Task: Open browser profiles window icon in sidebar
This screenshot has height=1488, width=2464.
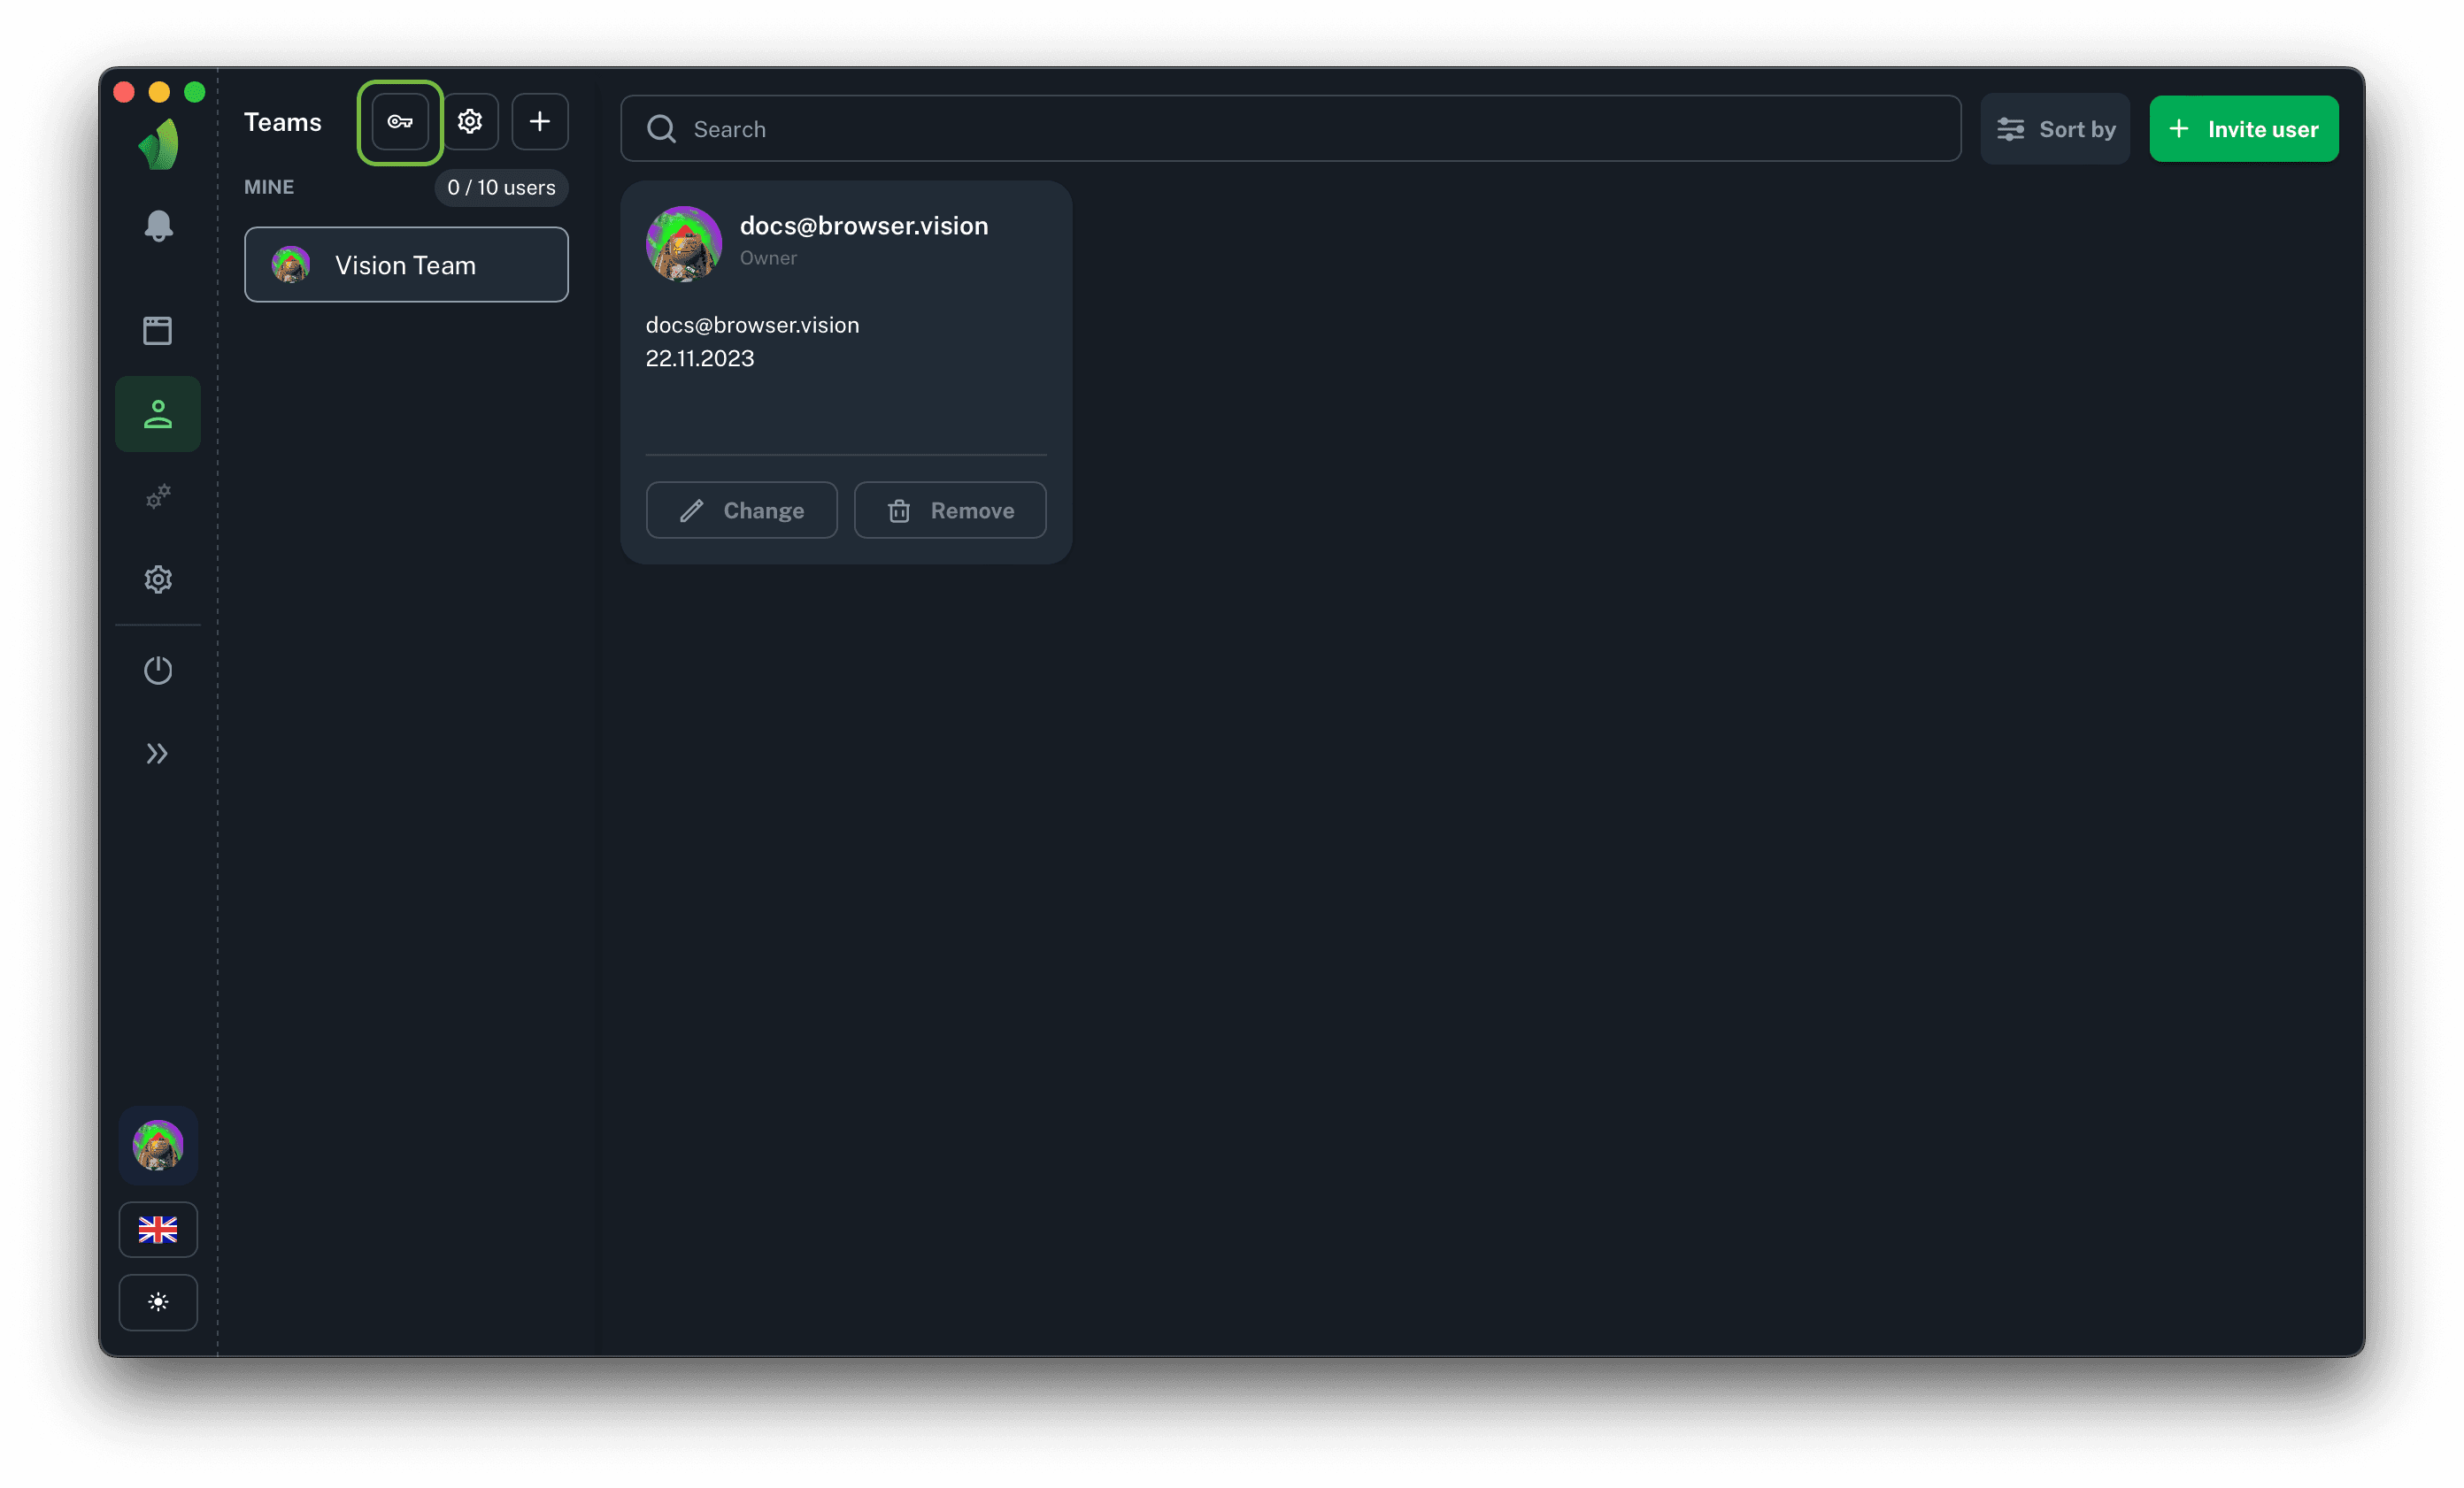Action: pos(158,331)
